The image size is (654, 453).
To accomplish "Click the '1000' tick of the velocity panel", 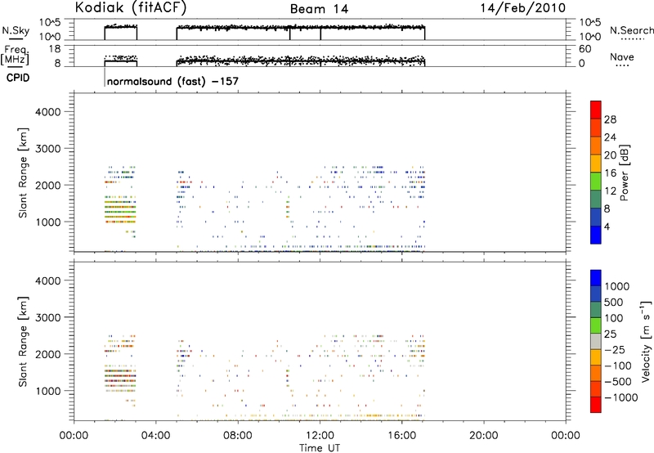I will 48,391.
